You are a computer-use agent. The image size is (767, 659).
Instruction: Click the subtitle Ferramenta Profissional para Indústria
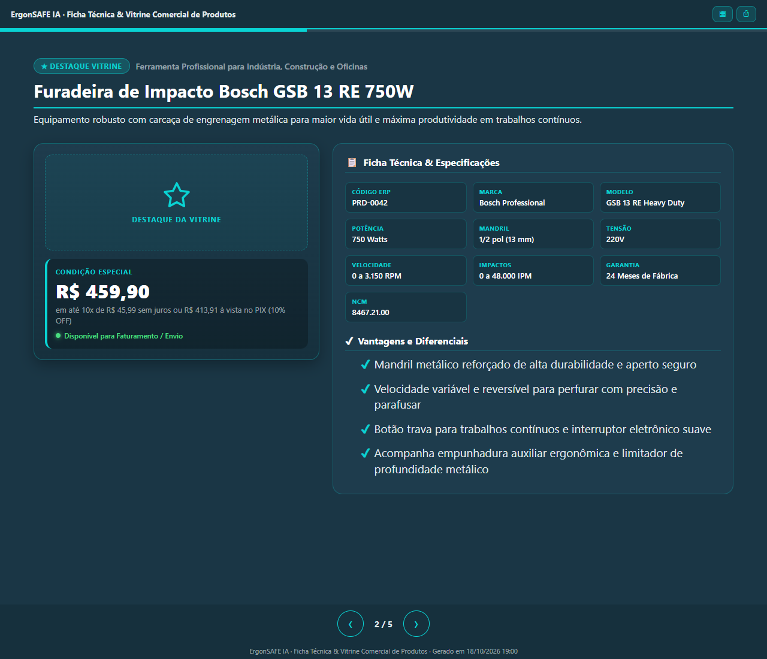(252, 66)
